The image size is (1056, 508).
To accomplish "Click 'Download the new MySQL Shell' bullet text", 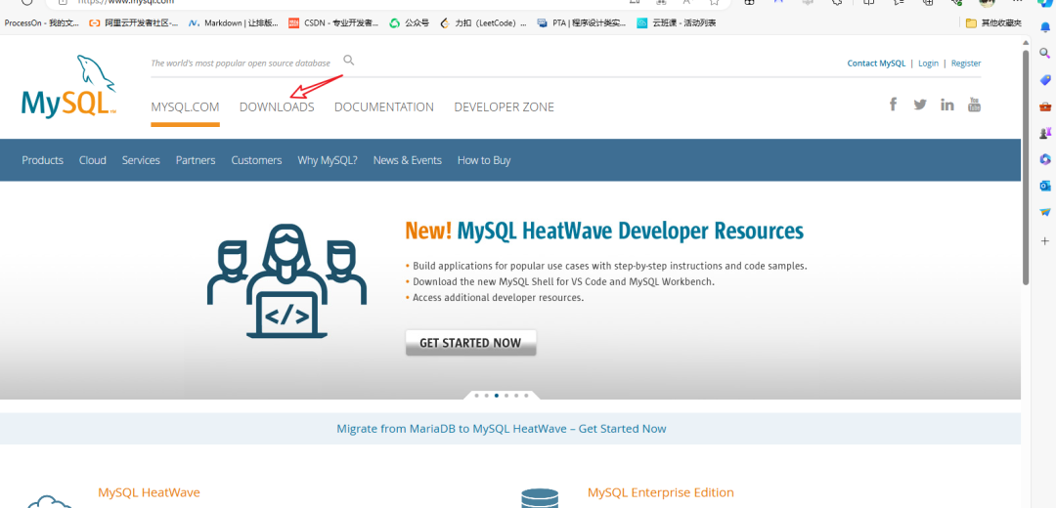I will [x=564, y=282].
